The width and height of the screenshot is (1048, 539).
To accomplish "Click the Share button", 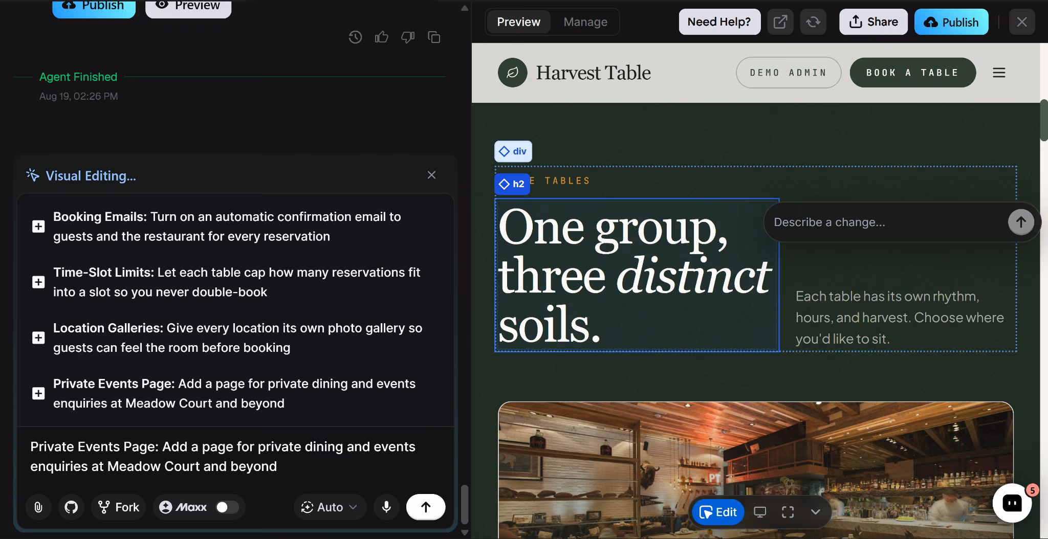I will (x=873, y=21).
